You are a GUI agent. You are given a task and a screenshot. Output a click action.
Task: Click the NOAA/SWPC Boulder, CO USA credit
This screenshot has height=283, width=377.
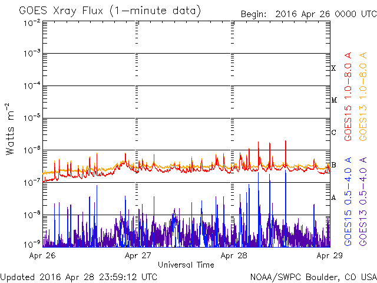tap(313, 277)
